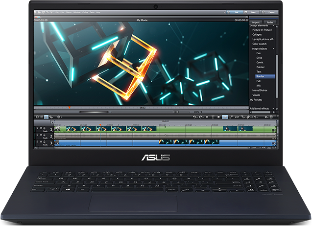
Task: Open the Import tab in media pool
Action: [x=256, y=23]
